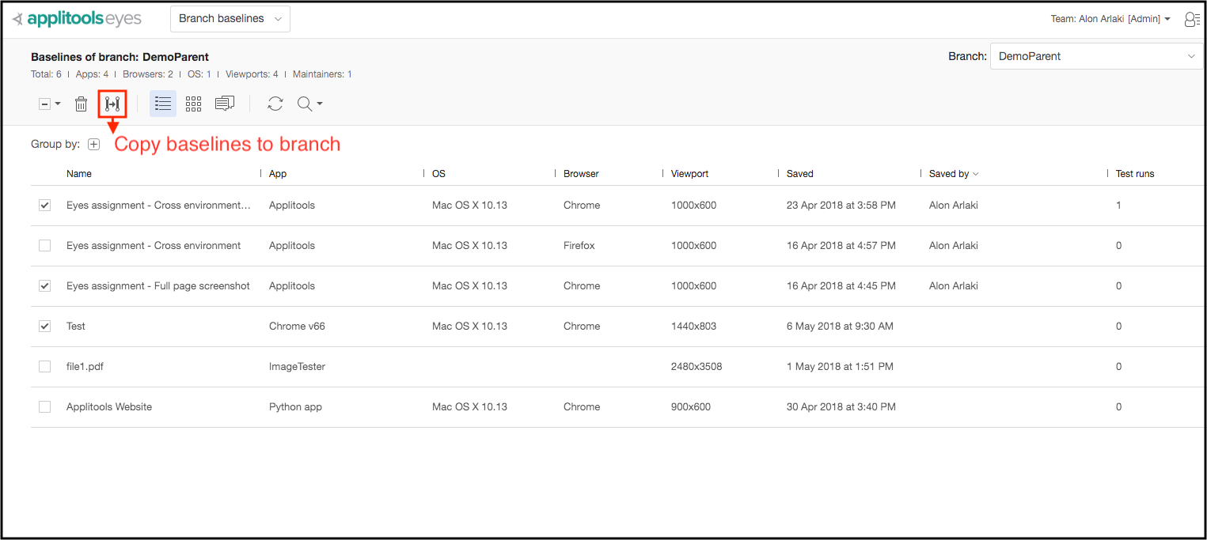Click the Eyes assignment Full page screenshot row
The width and height of the screenshot is (1207, 540).
[158, 286]
